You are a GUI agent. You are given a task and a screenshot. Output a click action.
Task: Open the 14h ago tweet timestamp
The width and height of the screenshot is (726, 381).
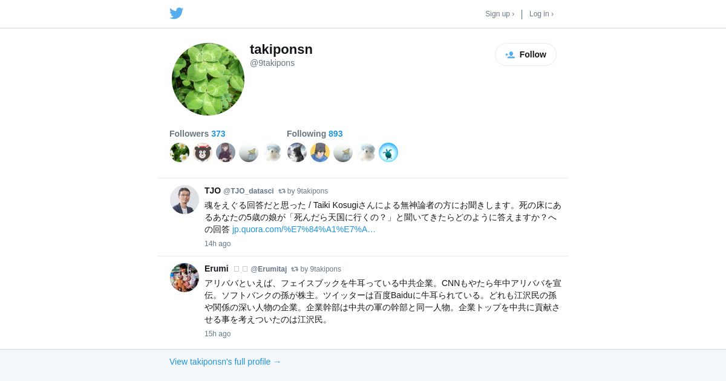[x=217, y=244]
